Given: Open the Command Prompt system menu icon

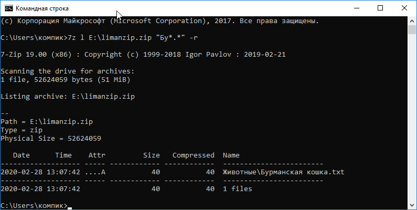Looking at the screenshot, I should 9,8.
